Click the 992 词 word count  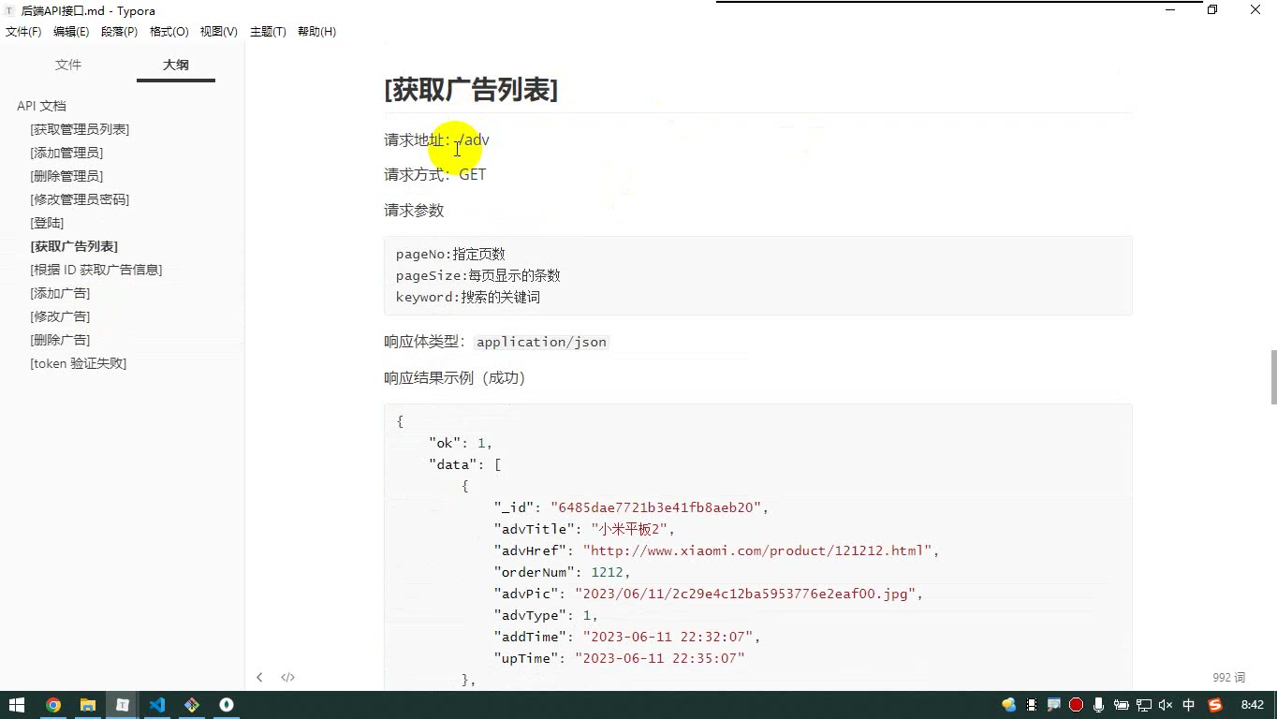coord(1228,677)
